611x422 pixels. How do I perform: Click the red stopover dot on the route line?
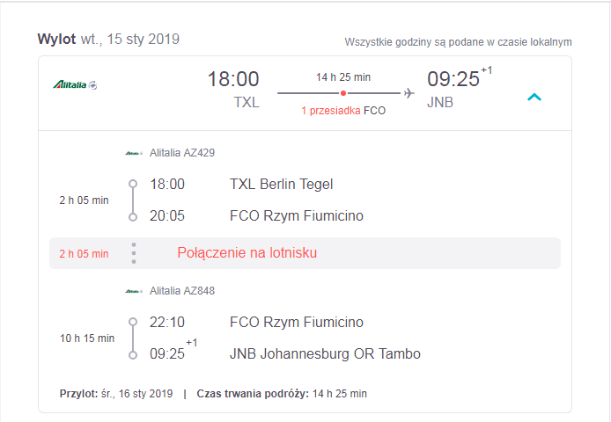(342, 93)
